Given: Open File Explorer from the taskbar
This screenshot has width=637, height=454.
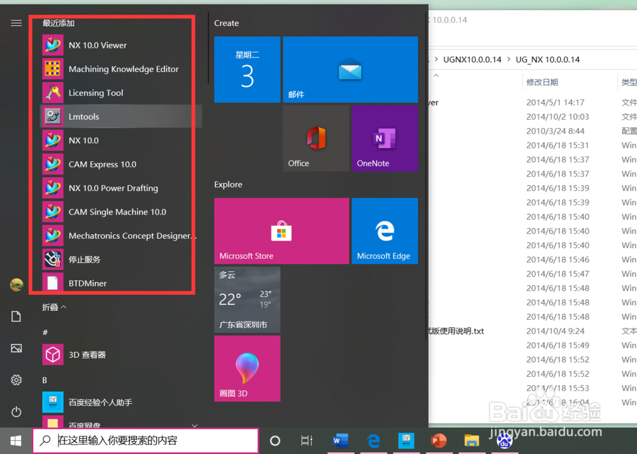Looking at the screenshot, I should point(471,441).
